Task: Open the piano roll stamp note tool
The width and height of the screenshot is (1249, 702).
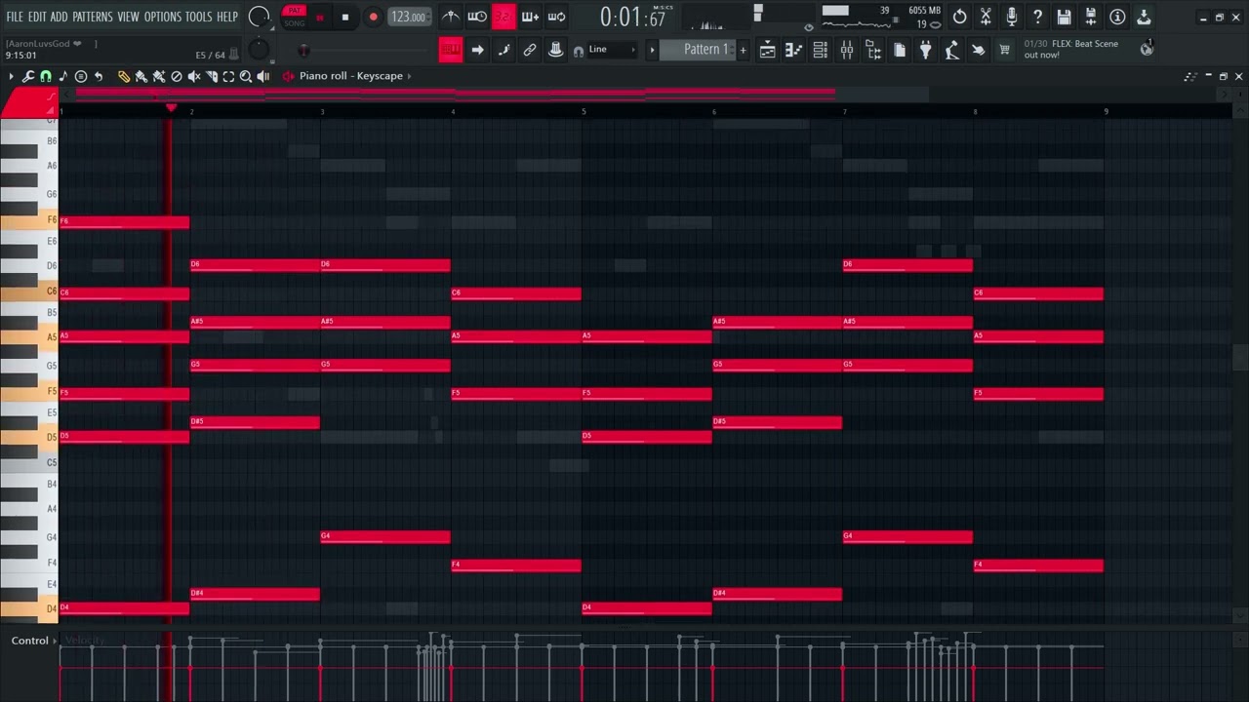Action: pos(63,76)
